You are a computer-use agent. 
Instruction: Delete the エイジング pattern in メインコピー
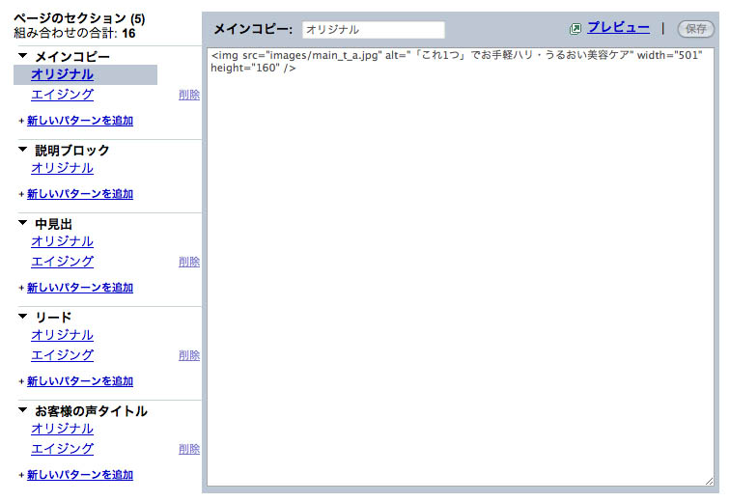click(189, 95)
